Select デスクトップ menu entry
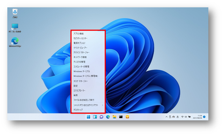 coord(88,110)
